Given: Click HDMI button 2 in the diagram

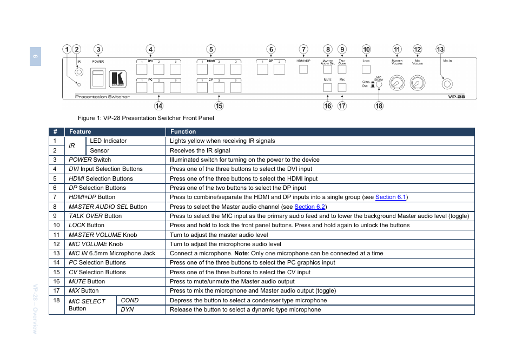Looking at the screenshot, I should click(x=219, y=69).
